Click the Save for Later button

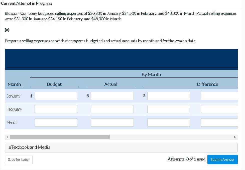tap(19, 159)
